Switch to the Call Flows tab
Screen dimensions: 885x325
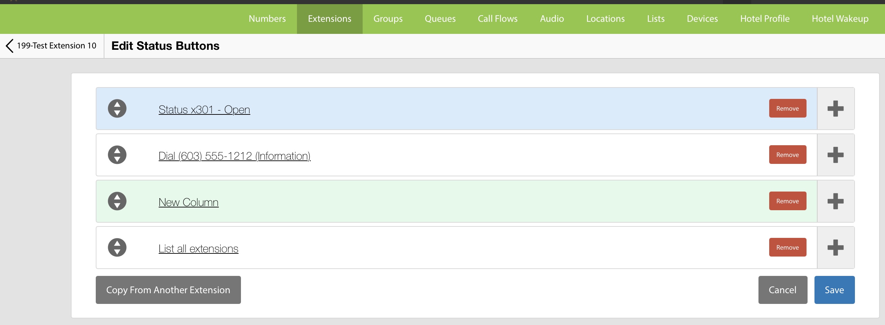pos(497,19)
